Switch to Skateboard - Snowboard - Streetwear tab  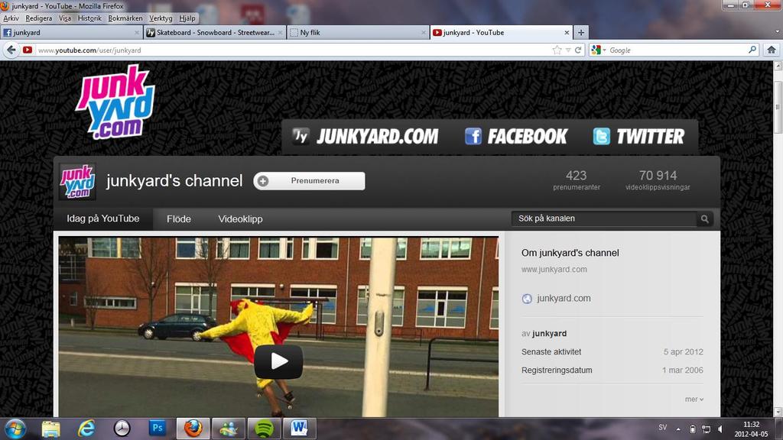point(215,32)
